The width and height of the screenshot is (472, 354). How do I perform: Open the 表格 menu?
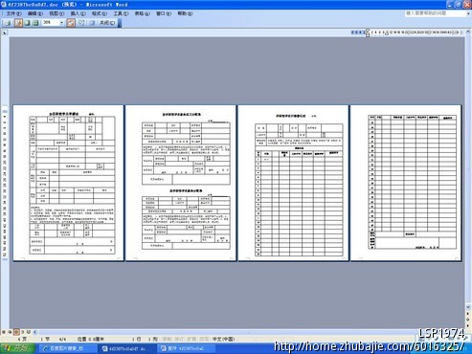[142, 13]
